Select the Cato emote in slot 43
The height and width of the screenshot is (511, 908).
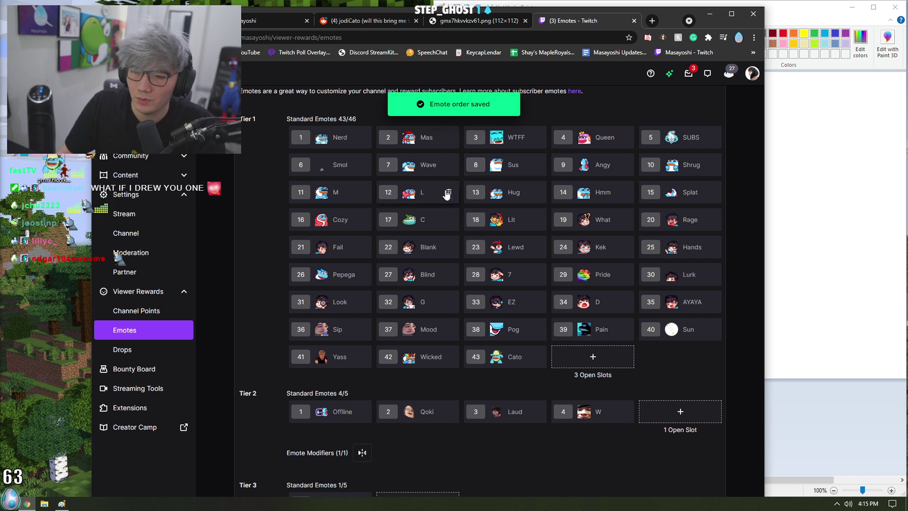coord(505,357)
